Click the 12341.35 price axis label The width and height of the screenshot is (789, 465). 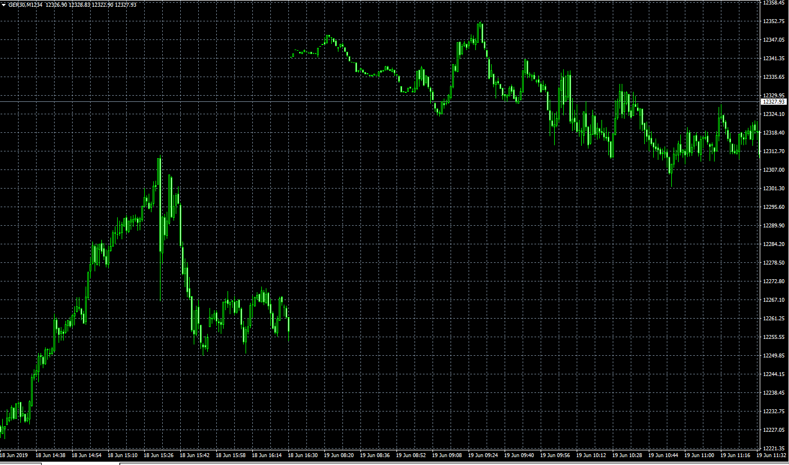click(x=774, y=59)
